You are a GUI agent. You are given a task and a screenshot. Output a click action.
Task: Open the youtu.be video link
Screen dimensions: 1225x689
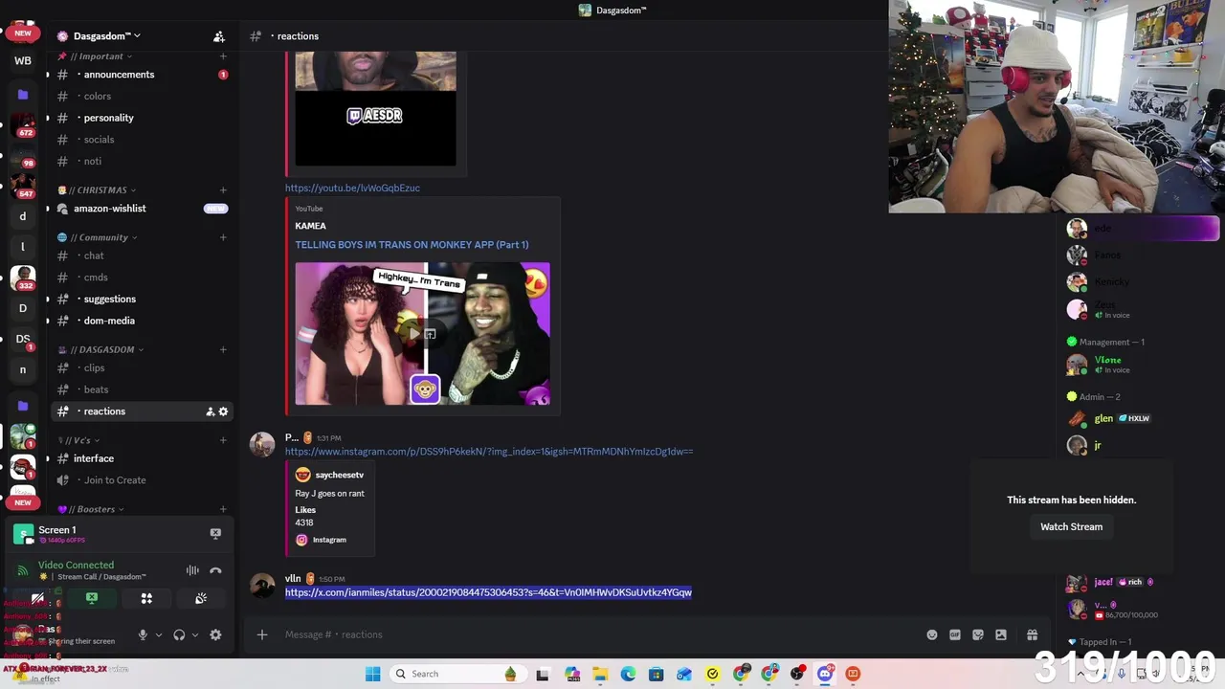pyautogui.click(x=352, y=188)
